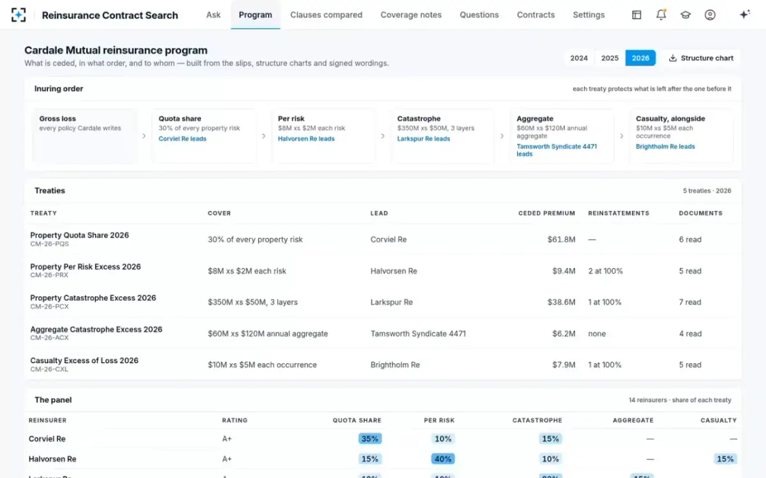
Task: Open the Contracts tab
Action: pos(536,15)
